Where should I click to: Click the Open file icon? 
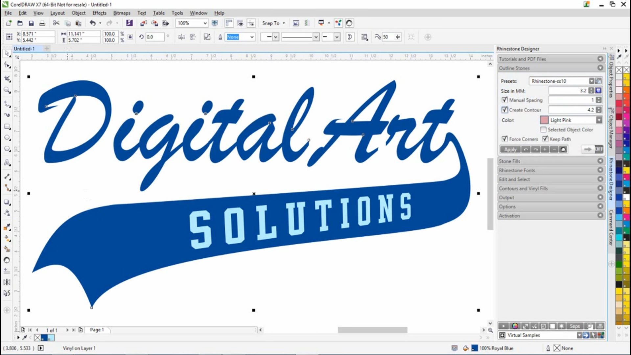point(20,23)
